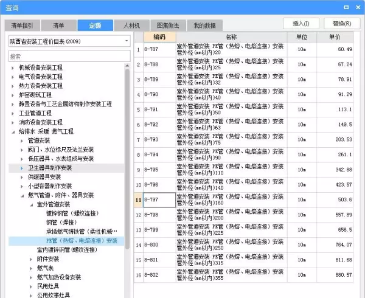Click the 名称 column header
Viewport: 365px width, 298px height.
pyautogui.click(x=231, y=36)
